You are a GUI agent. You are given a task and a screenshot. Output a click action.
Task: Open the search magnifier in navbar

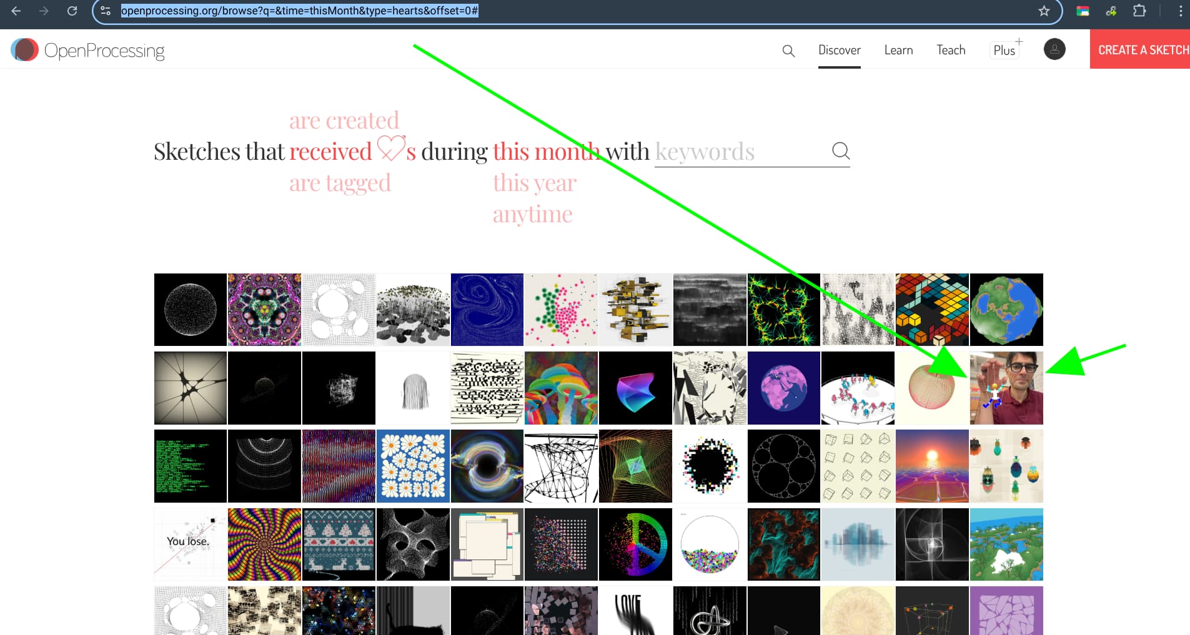point(788,51)
